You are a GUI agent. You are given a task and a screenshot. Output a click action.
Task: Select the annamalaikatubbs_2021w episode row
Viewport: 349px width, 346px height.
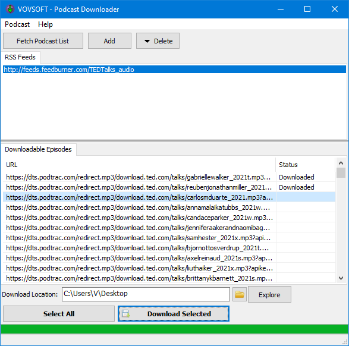click(x=169, y=207)
